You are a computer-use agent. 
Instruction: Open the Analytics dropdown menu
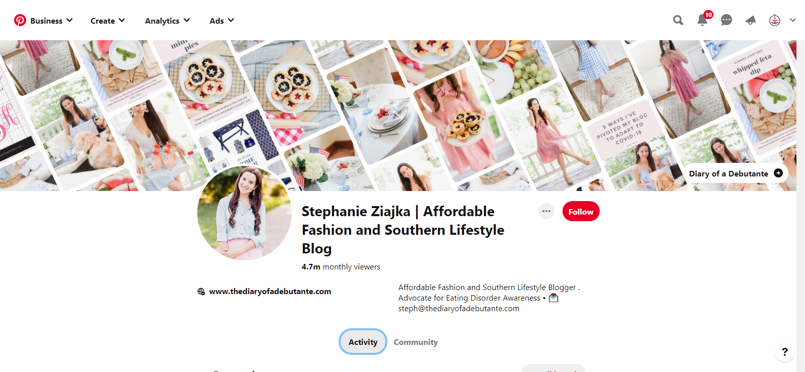click(168, 21)
